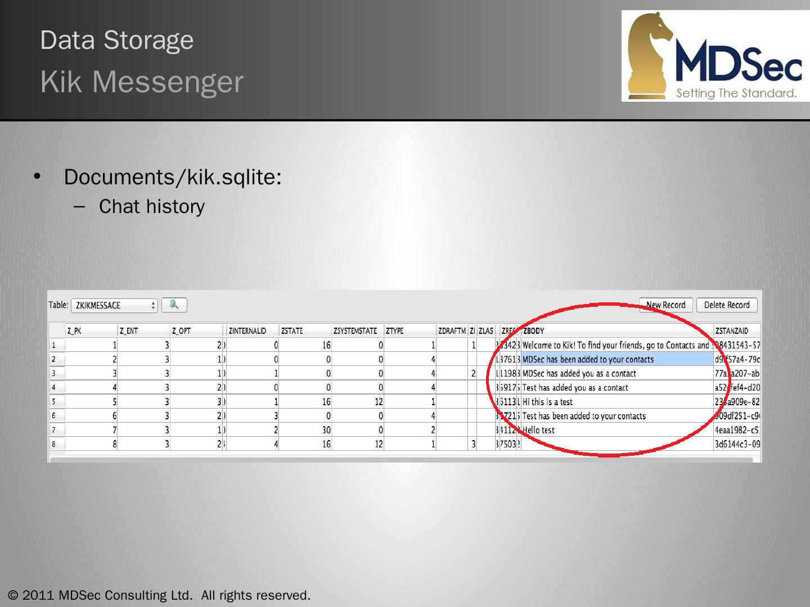Image resolution: width=810 pixels, height=607 pixels.
Task: Select "Test has added you as a contact" cell
Action: (x=617, y=387)
